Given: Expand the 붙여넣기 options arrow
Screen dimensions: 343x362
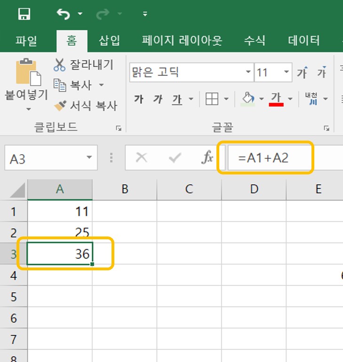Looking at the screenshot, I should [x=28, y=109].
